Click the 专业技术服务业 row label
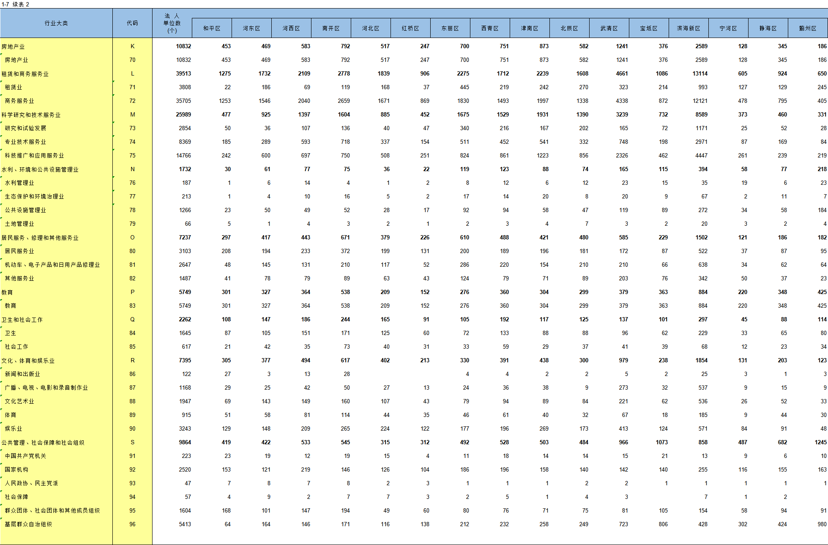Screen dimensions: 828x545 click(x=25, y=142)
